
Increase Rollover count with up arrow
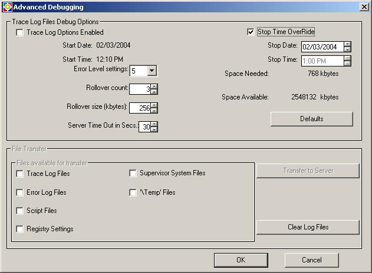(154, 86)
